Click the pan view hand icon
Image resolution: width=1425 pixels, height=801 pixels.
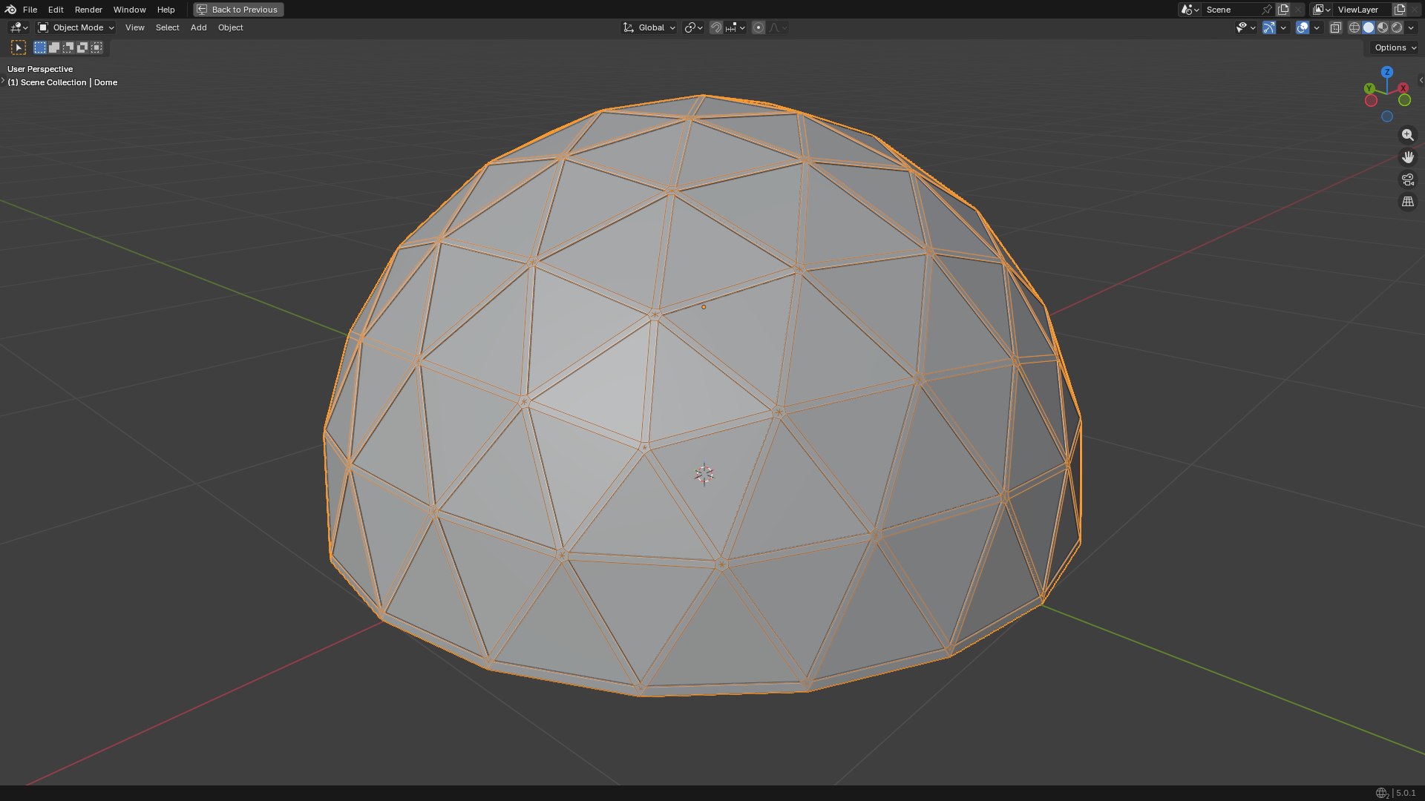1407,157
